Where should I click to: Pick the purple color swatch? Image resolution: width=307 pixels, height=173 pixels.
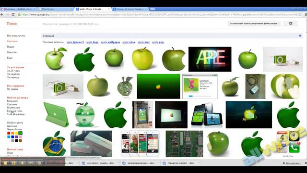16,136
